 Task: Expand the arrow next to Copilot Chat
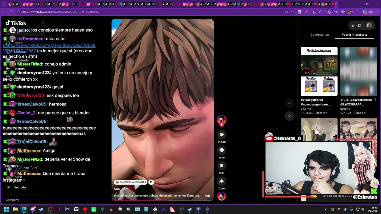click(x=377, y=12)
